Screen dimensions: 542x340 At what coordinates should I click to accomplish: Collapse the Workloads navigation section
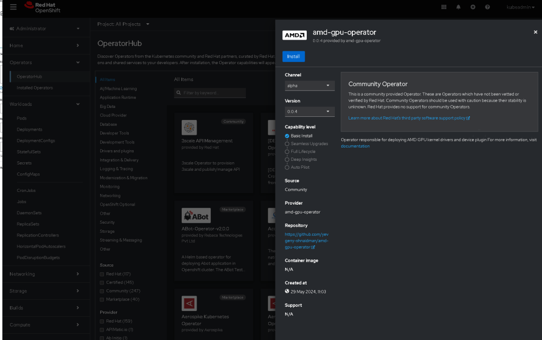point(45,104)
